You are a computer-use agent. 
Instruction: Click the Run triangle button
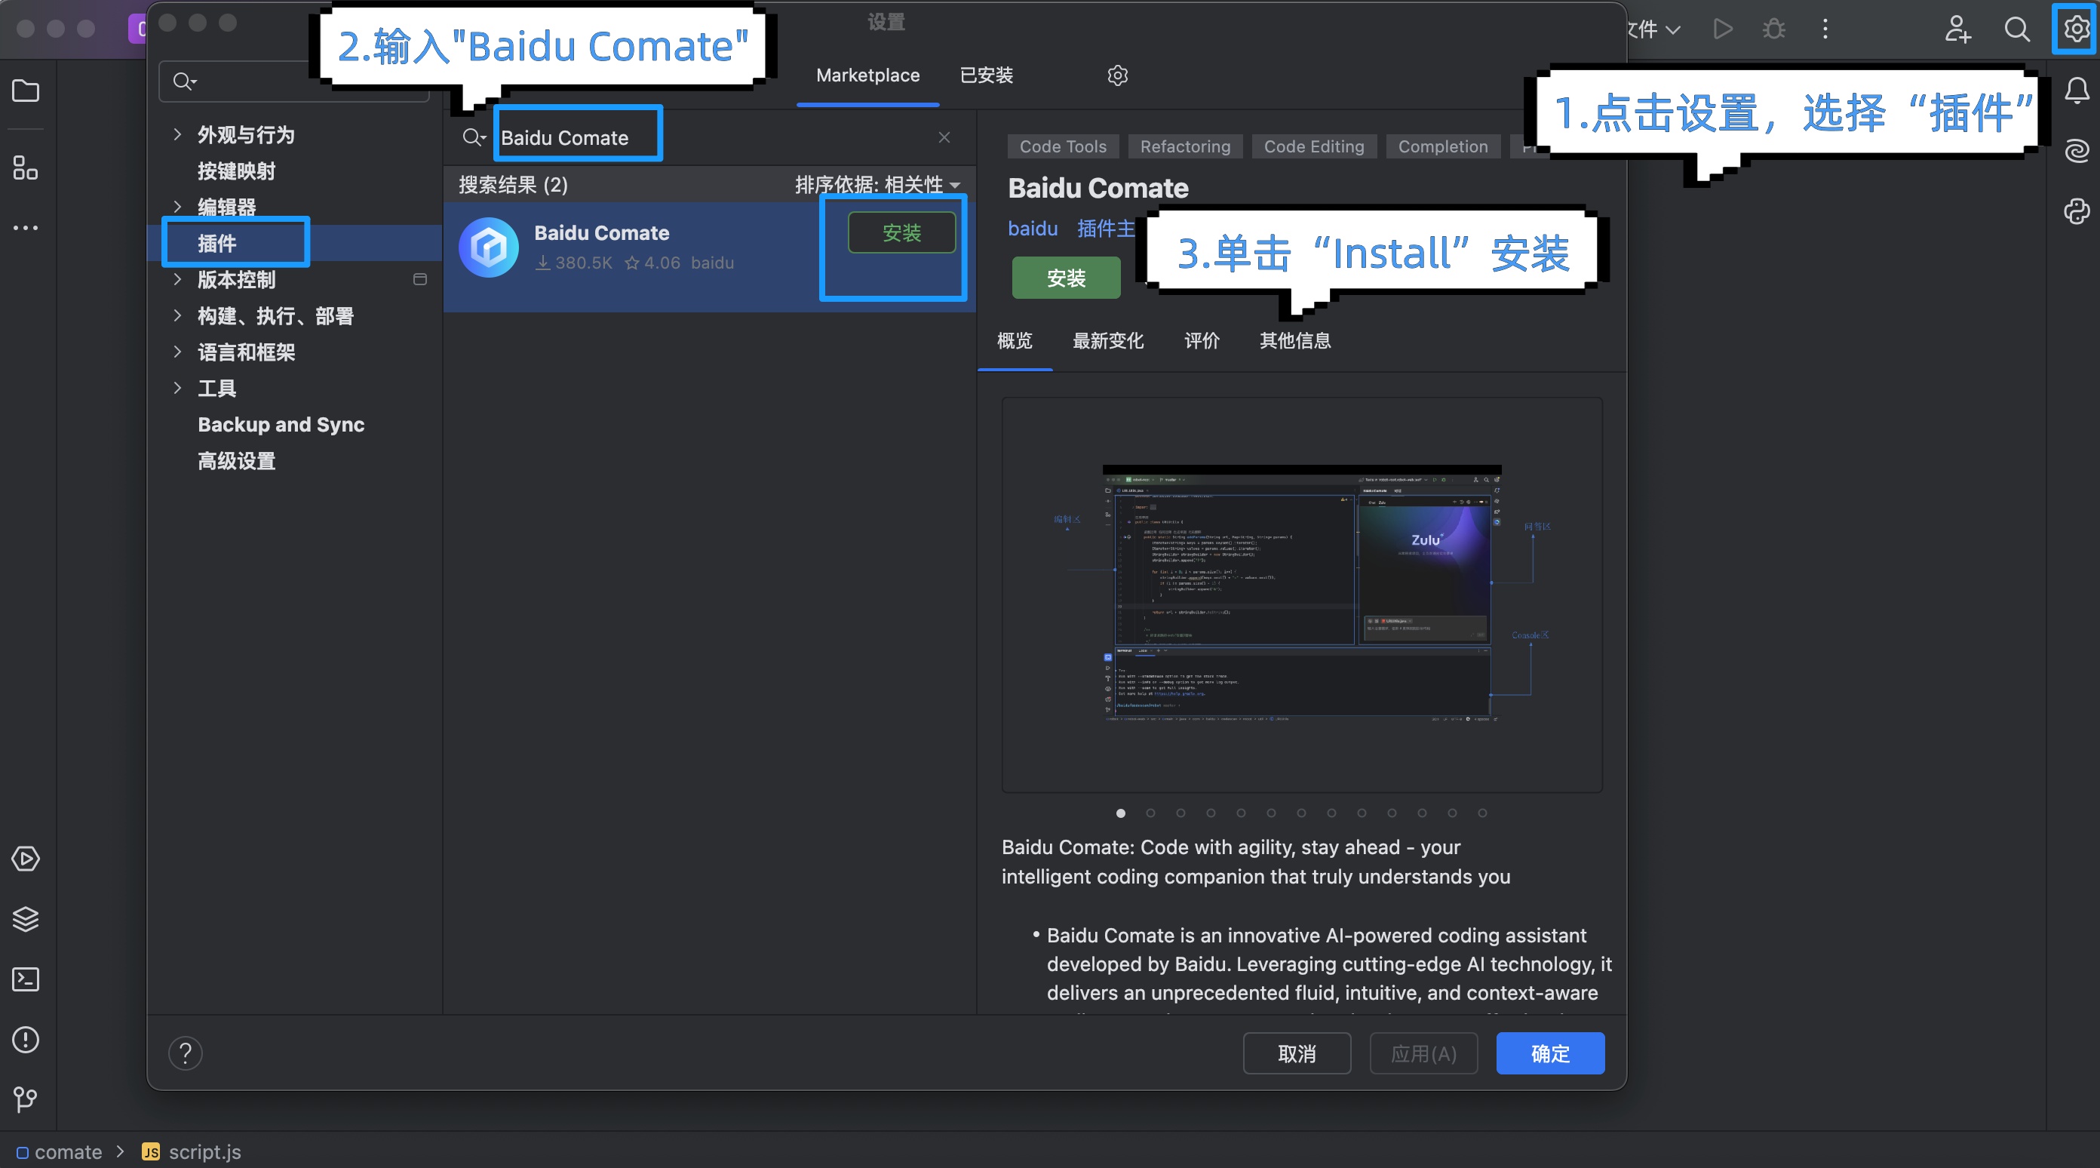click(x=1722, y=29)
